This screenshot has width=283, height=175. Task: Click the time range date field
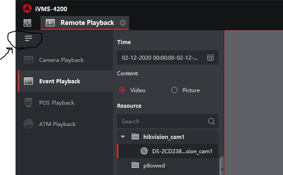(168, 57)
